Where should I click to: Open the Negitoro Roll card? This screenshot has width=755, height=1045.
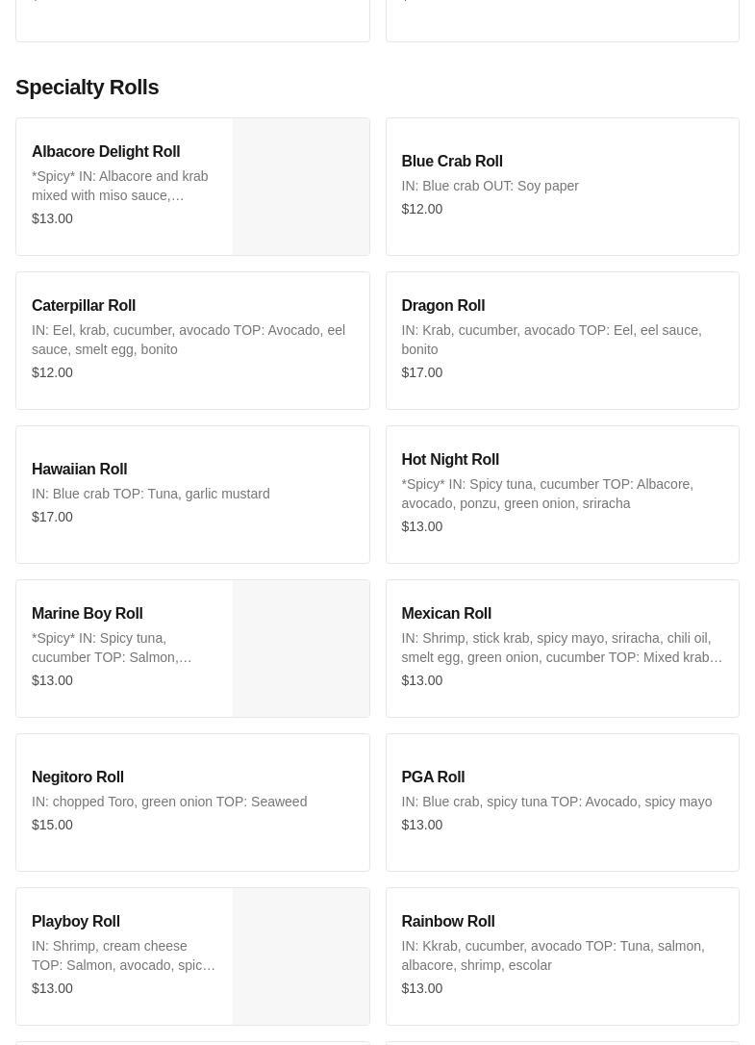point(192,803)
